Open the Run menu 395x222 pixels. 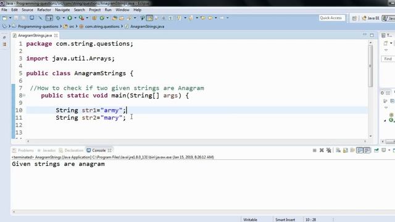[x=108, y=10]
